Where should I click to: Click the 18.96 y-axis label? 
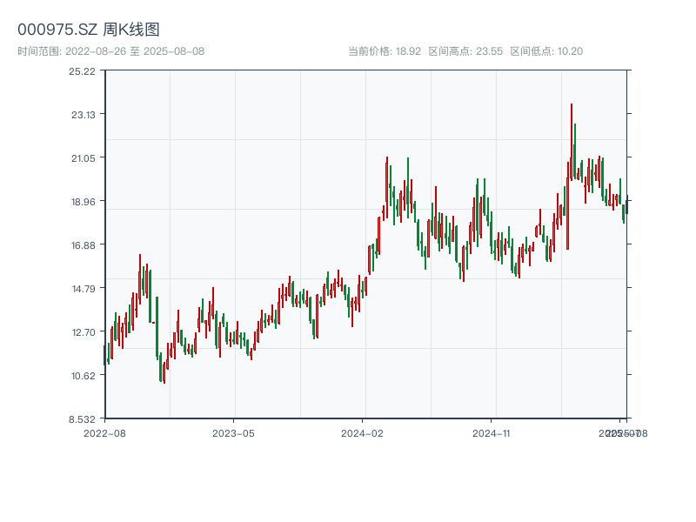(x=84, y=202)
